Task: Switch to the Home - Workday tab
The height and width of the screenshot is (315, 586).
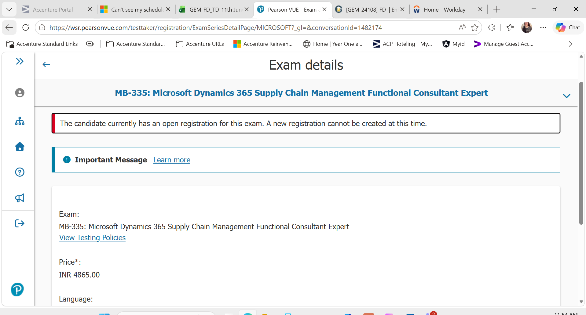Action: (x=444, y=9)
